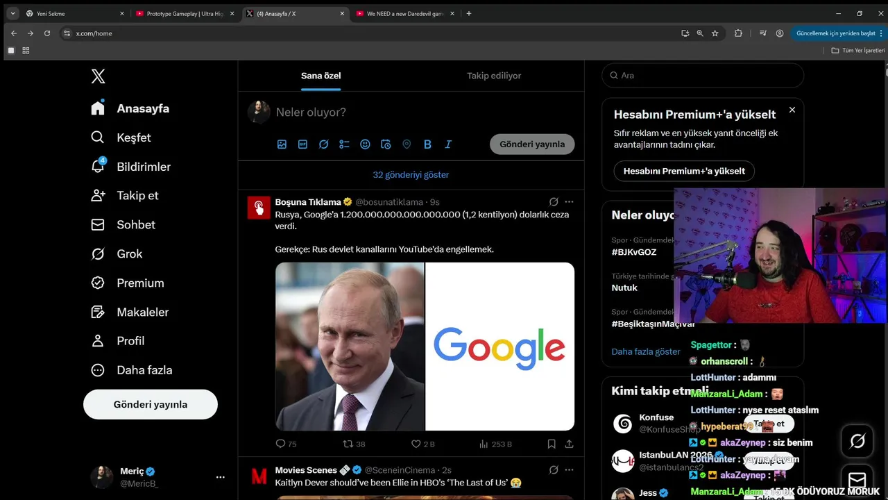888x500 pixels.
Task: Open floating Grok button at bottom right
Action: point(857,440)
